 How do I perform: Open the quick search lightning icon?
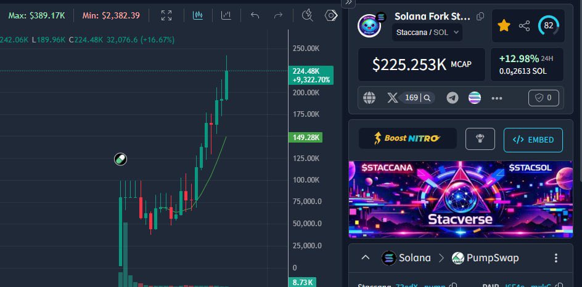click(x=307, y=15)
